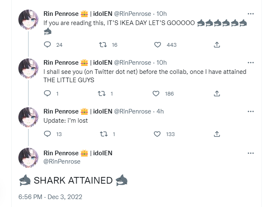Image resolution: width=266 pixels, height=207 pixels.
Task: Open more options on LITTLE GUYS tweet
Action: coord(251,63)
